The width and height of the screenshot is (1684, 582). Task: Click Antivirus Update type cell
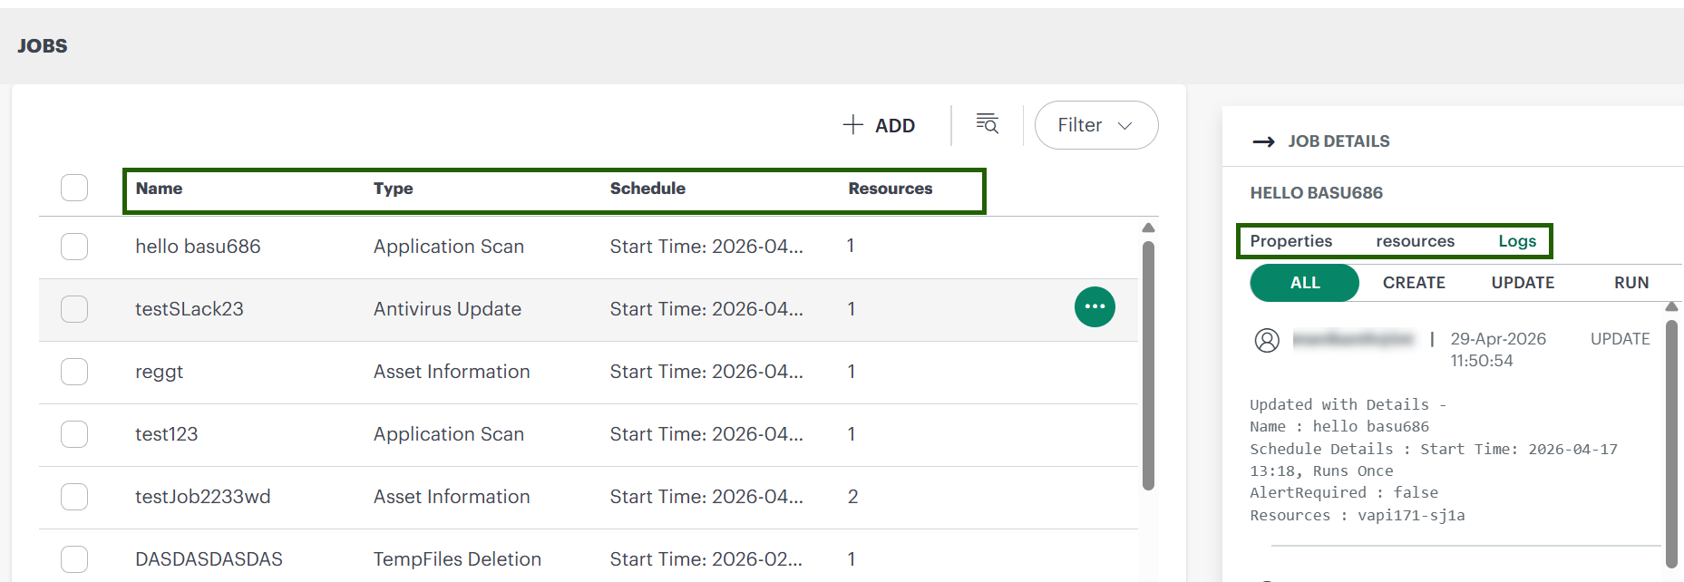pos(447,309)
